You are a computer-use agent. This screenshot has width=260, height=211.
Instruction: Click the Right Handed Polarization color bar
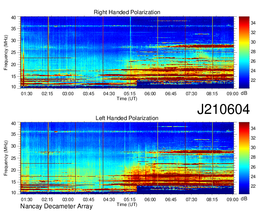244,52
